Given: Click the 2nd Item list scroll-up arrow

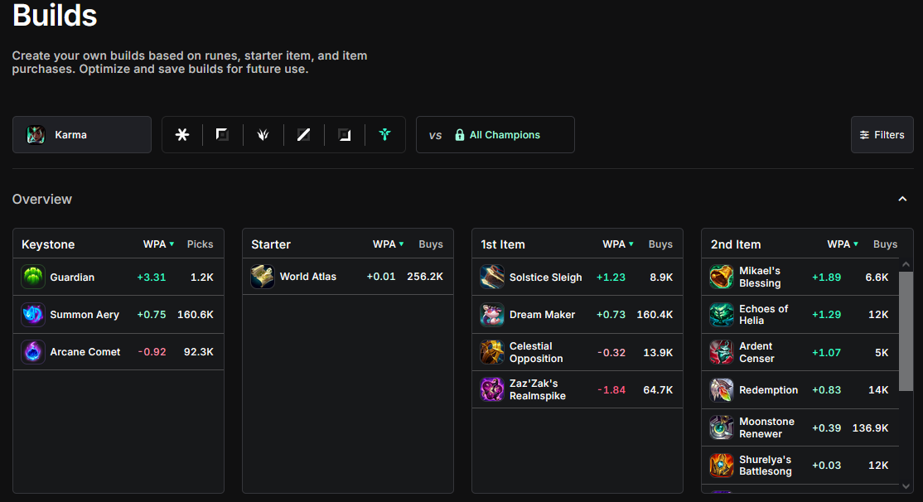Looking at the screenshot, I should [x=906, y=264].
